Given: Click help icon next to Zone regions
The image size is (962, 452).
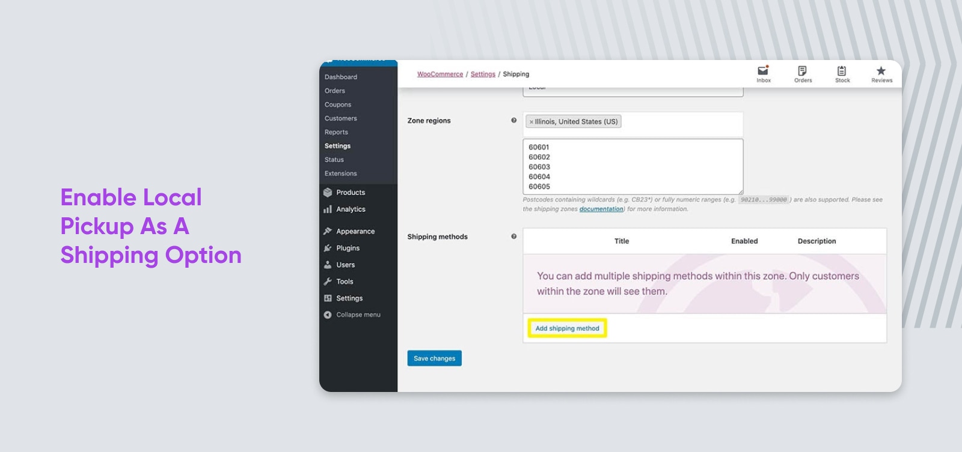Looking at the screenshot, I should [x=513, y=121].
